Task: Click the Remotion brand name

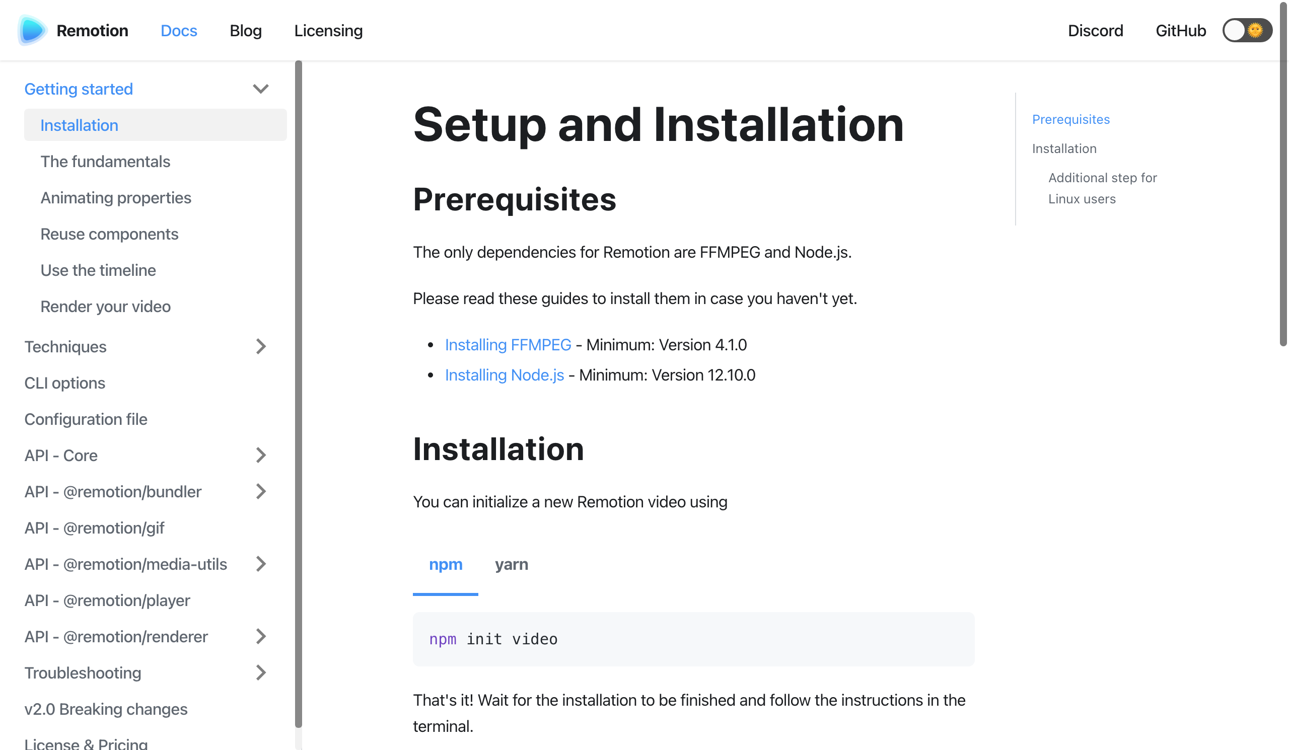Action: pyautogui.click(x=92, y=31)
